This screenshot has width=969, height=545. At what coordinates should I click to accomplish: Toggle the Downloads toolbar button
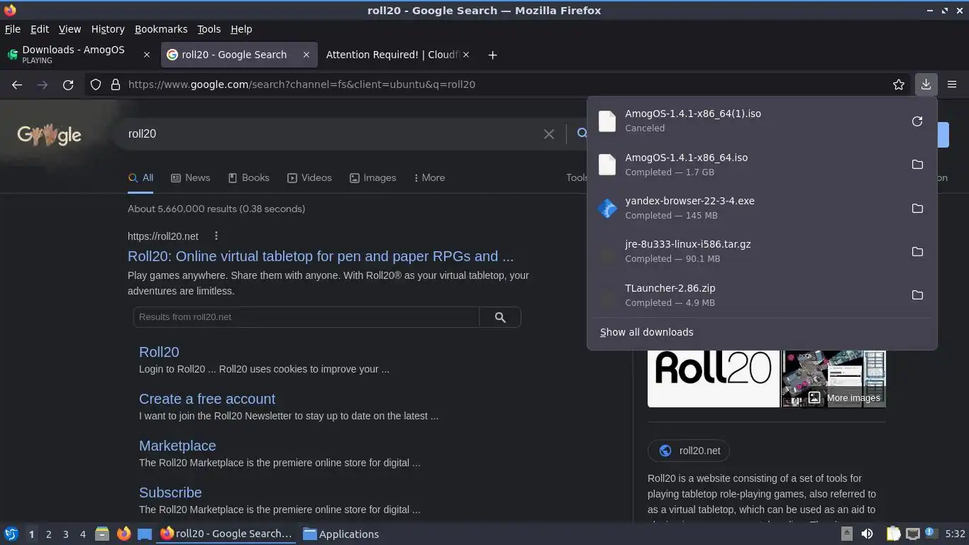(926, 84)
